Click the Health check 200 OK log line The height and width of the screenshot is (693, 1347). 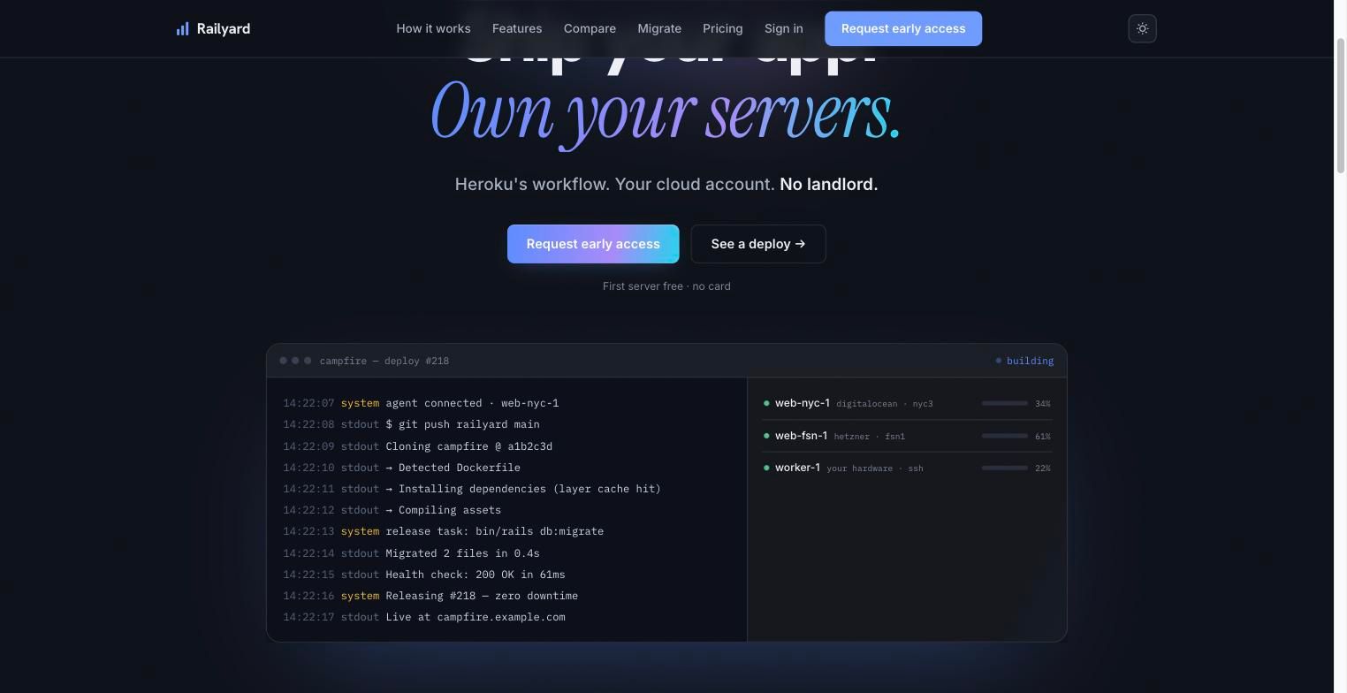(424, 575)
